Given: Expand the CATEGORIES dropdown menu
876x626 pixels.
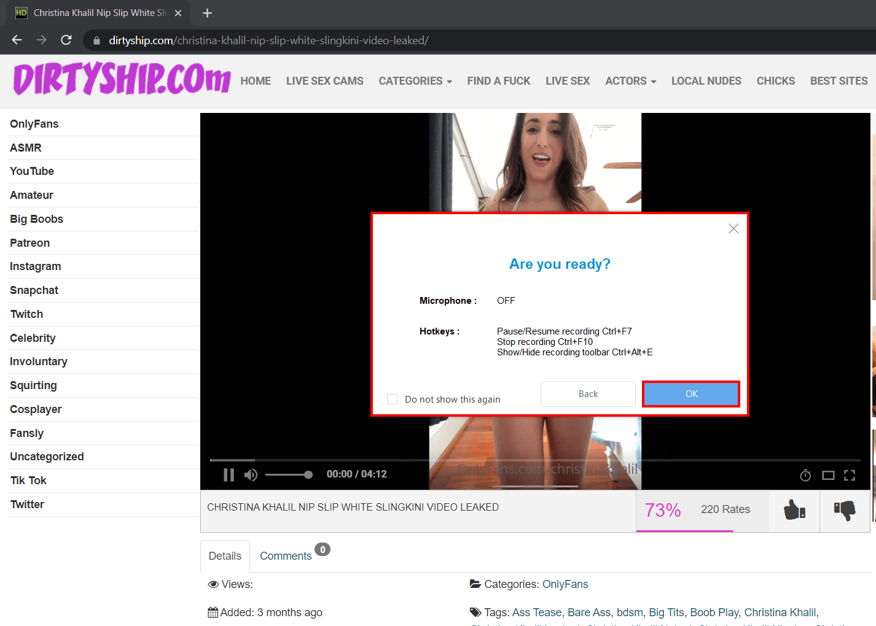Looking at the screenshot, I should tap(415, 81).
